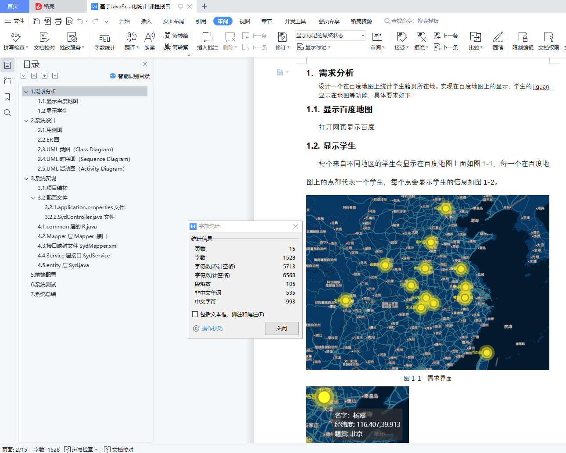Open 文档权限 document permissions

point(549,41)
